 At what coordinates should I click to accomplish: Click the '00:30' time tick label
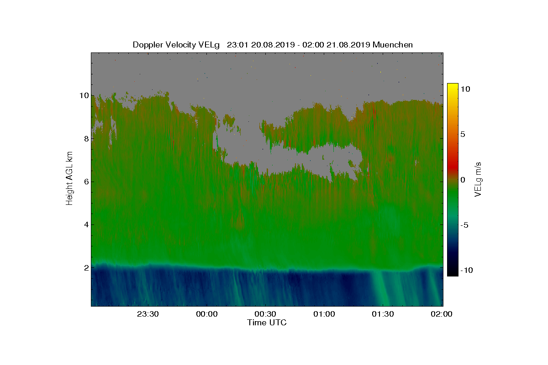[x=265, y=314]
